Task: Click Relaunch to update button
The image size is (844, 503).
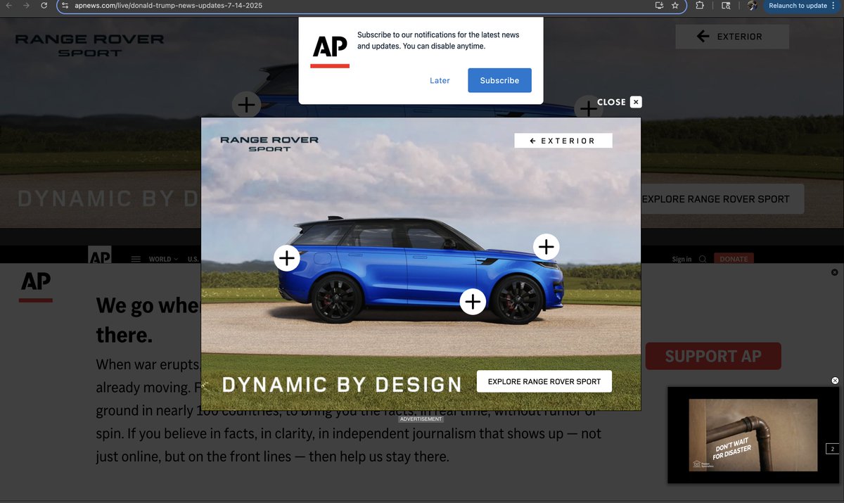Action: coord(801,6)
